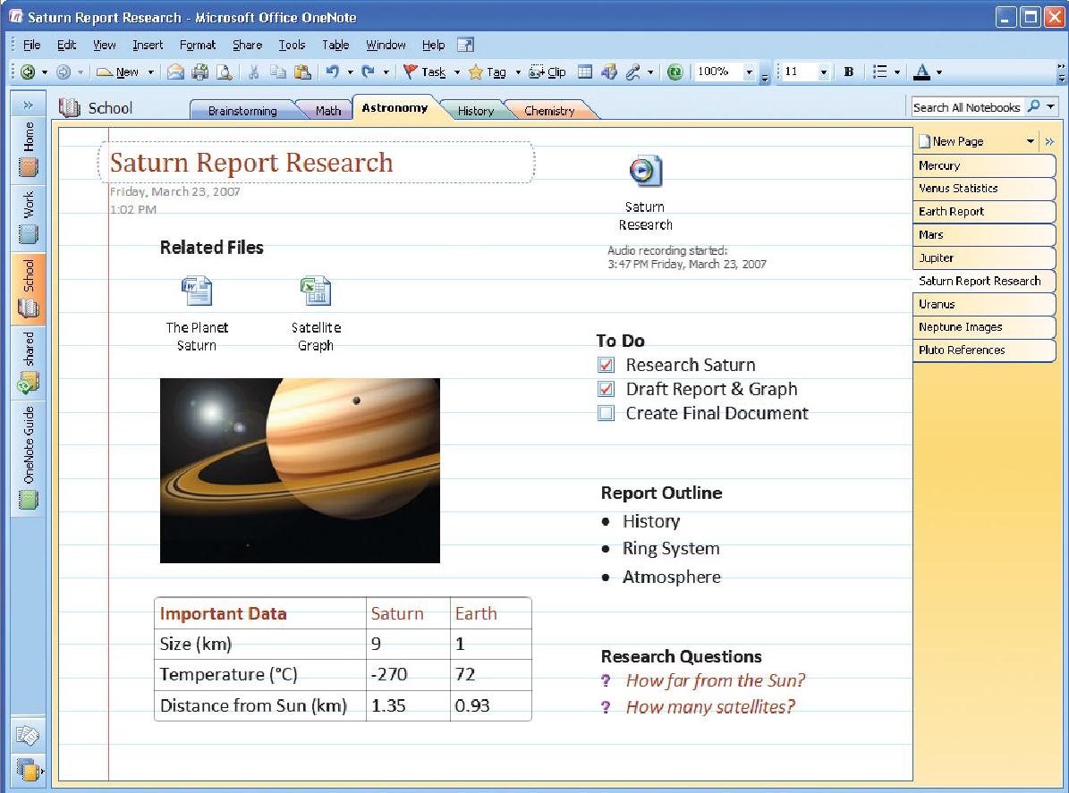The image size is (1069, 793).
Task: Open the Home notebook in sidebar
Action: 28,149
